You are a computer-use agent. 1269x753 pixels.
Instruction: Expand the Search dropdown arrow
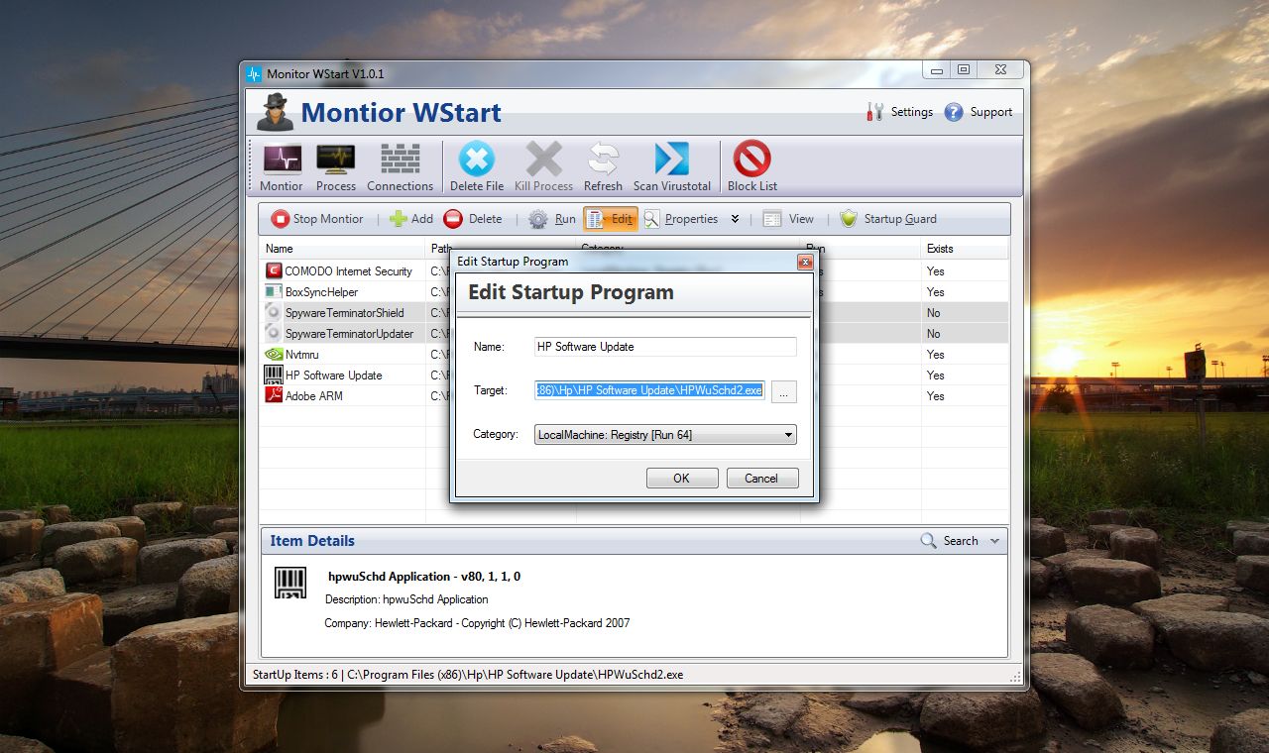[995, 541]
